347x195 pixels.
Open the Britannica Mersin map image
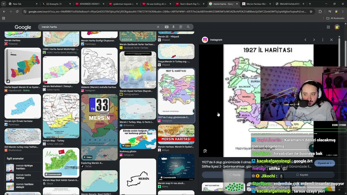138,109
